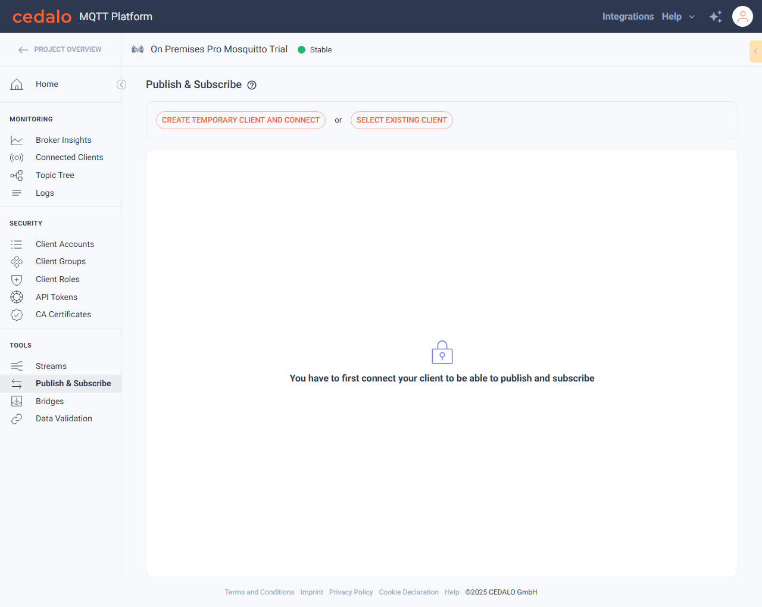The image size is (762, 607).
Task: Click the help question mark beside Publish & Subscribe
Action: click(252, 85)
